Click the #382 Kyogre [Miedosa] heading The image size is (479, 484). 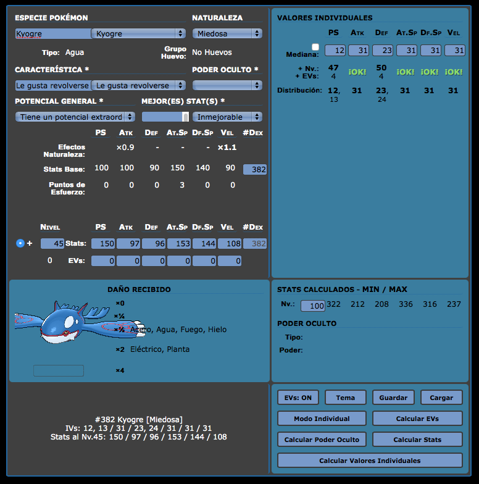[138, 420]
